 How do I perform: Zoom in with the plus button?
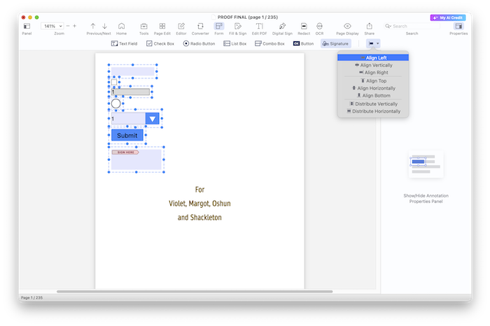(74, 26)
